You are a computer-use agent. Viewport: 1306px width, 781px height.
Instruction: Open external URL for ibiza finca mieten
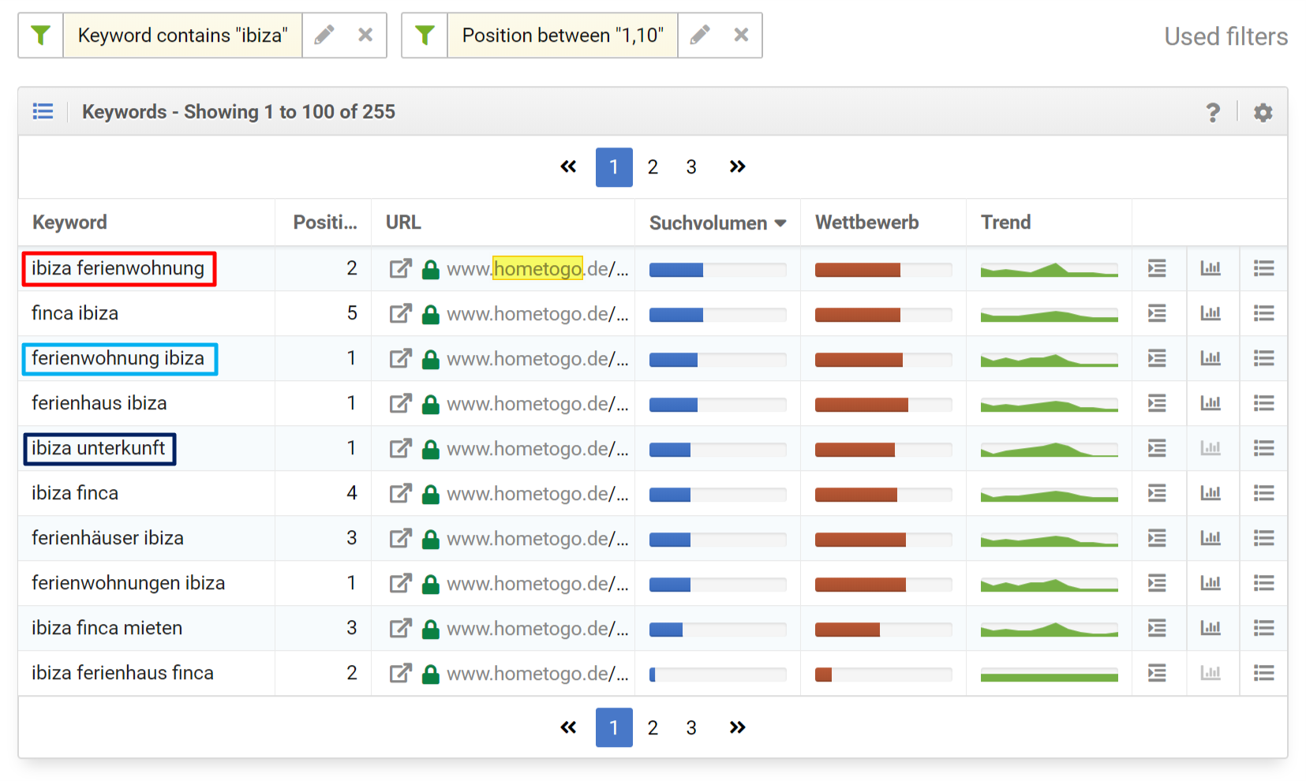[400, 629]
